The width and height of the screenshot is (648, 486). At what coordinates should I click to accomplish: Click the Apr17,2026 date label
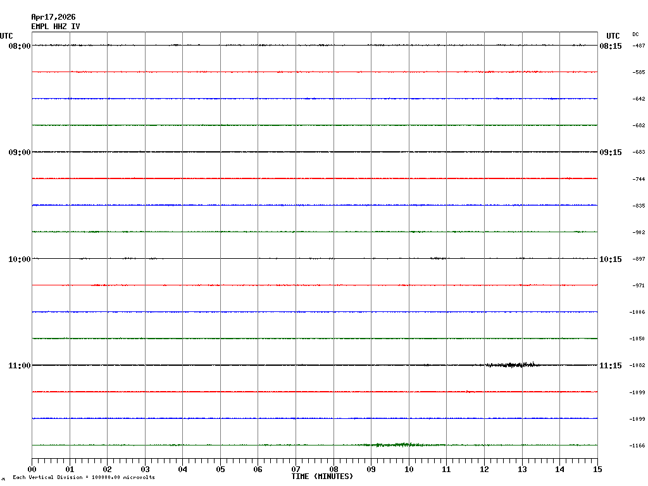[x=53, y=17]
